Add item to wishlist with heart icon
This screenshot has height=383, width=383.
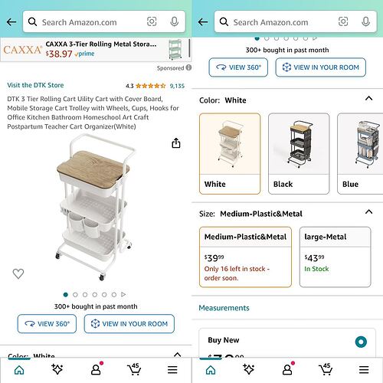tap(18, 273)
